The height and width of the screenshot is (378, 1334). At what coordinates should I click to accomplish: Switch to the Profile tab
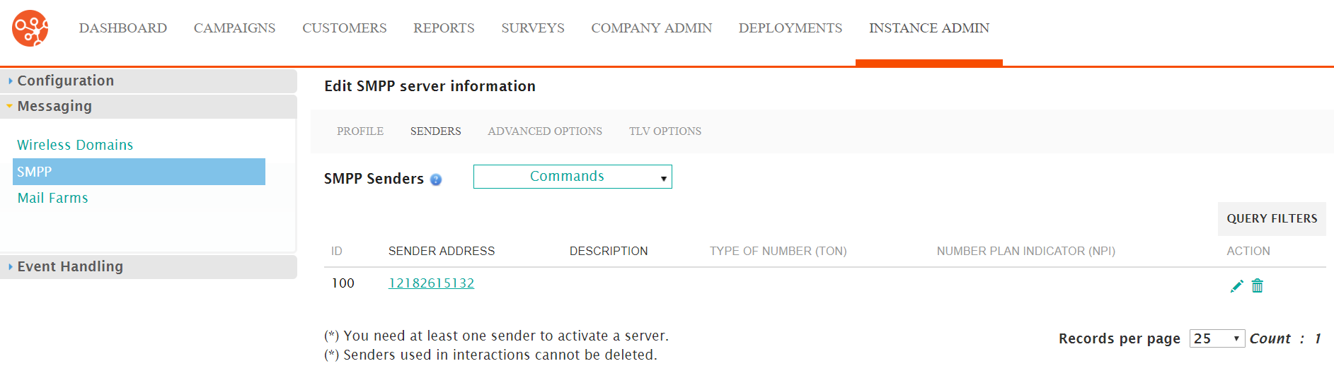pyautogui.click(x=360, y=131)
